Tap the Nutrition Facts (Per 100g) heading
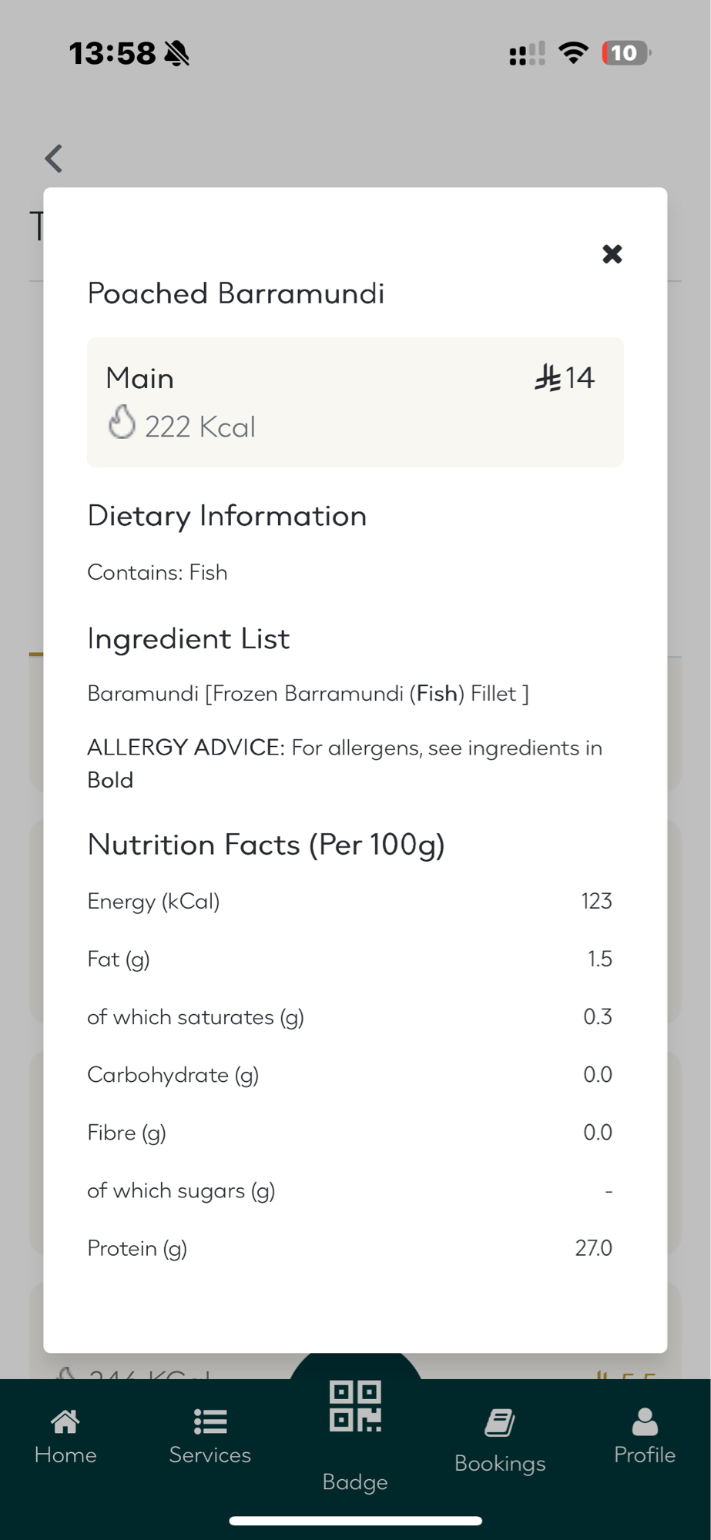This screenshot has width=711, height=1540. (x=267, y=845)
